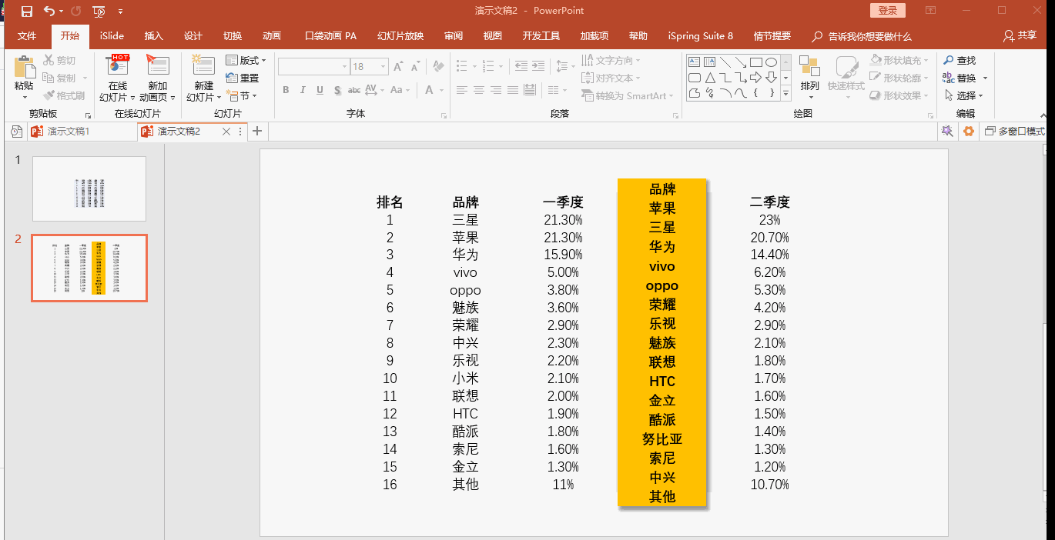The height and width of the screenshot is (540, 1055).
Task: Toggle Underline formatting
Action: pos(320,90)
